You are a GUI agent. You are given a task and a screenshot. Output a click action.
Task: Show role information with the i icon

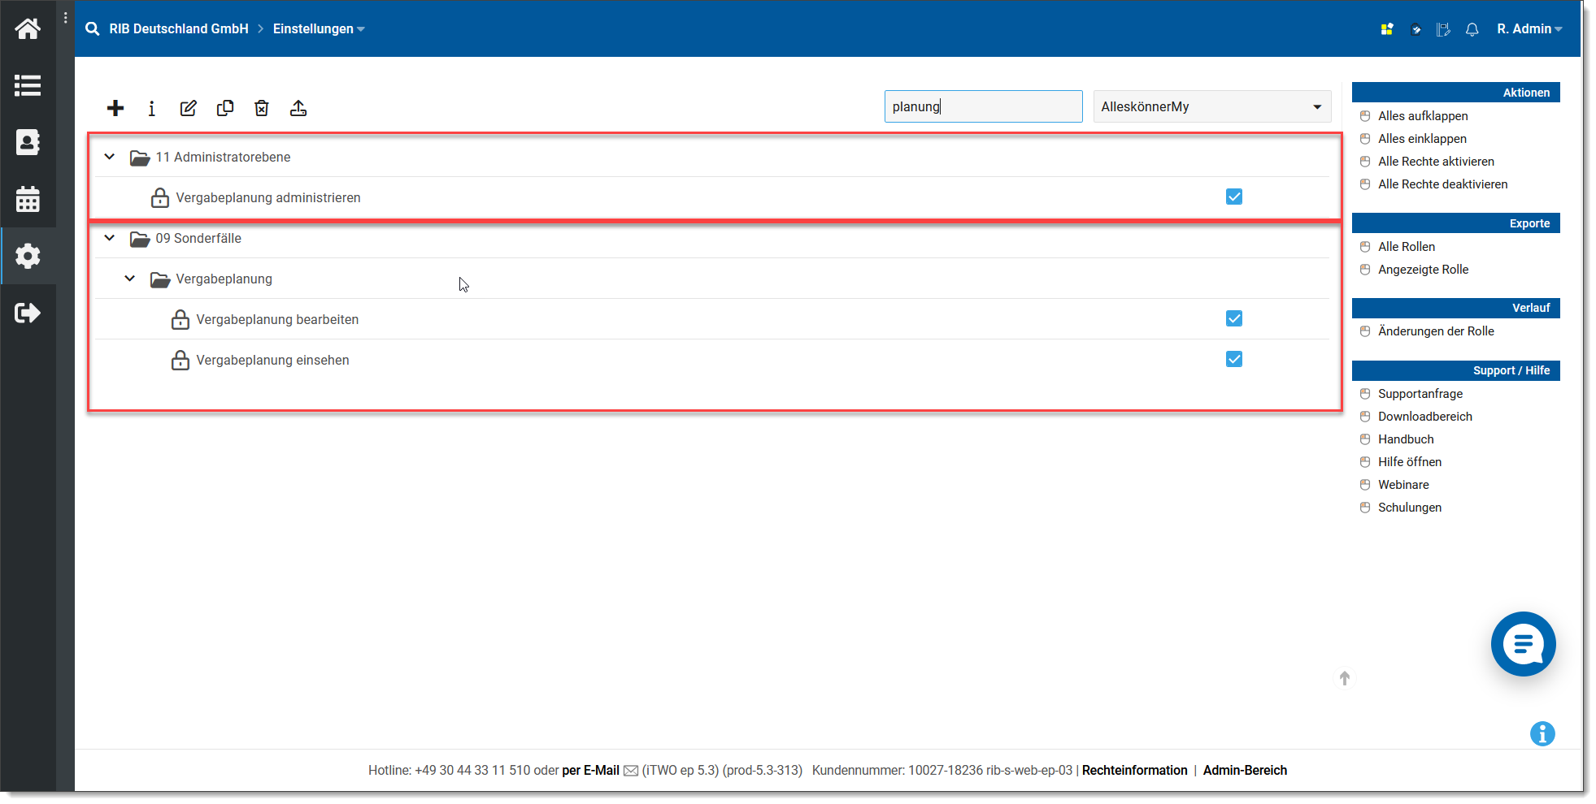[152, 108]
